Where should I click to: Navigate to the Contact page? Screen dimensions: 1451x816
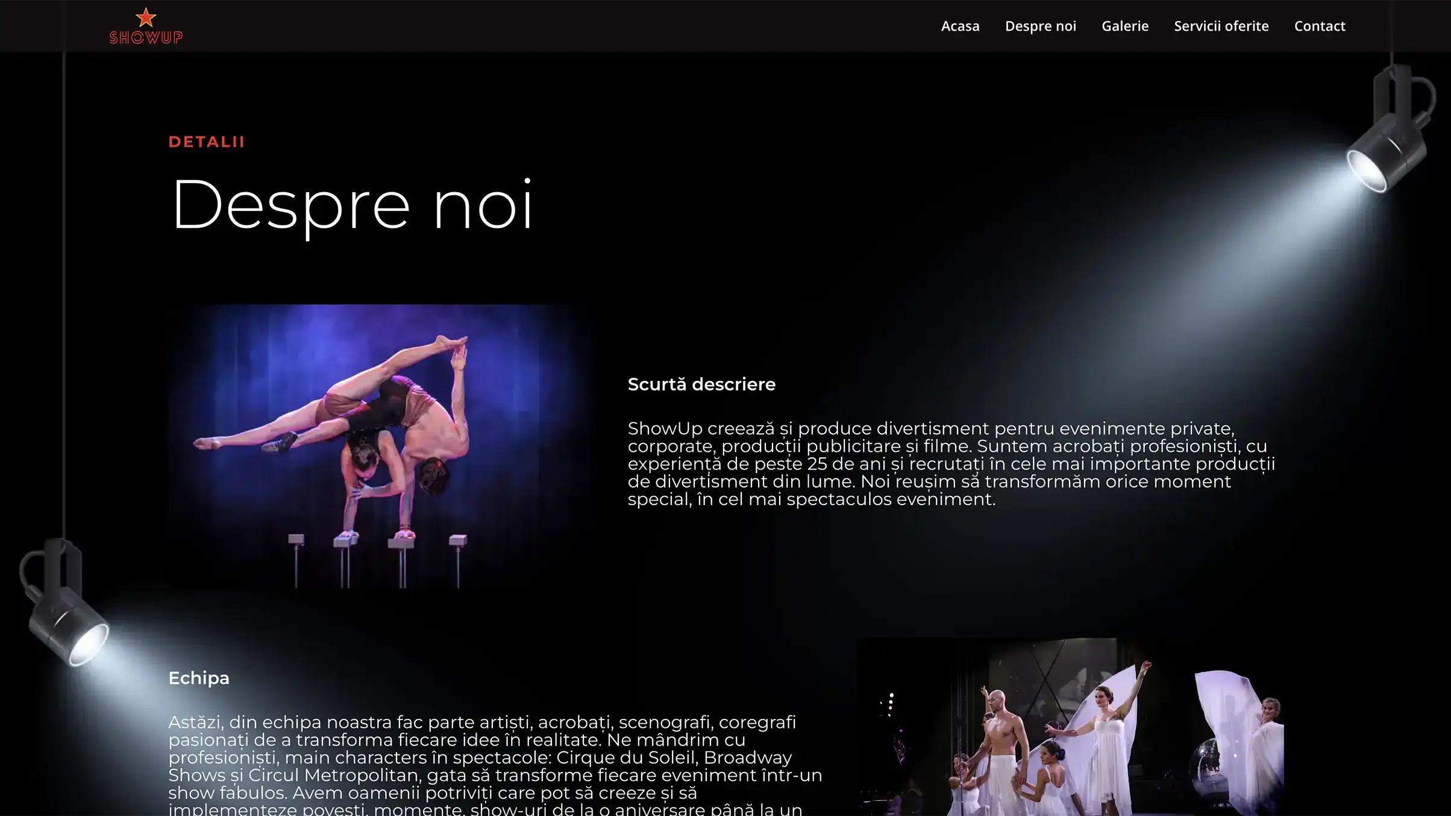1319,26
